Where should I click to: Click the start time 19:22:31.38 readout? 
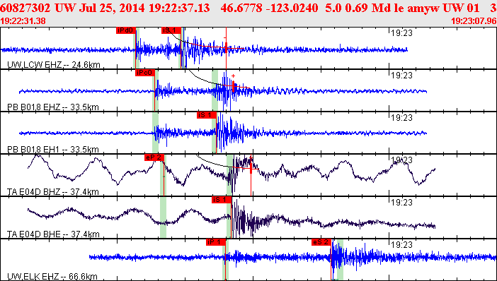click(23, 21)
